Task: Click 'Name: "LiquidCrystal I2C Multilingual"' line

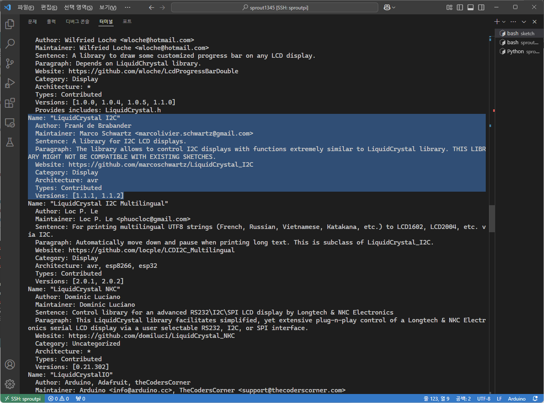Action: [98, 204]
